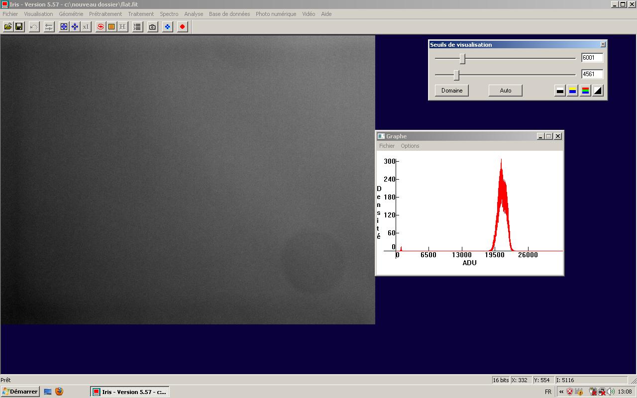The height and width of the screenshot is (398, 637).
Task: Click the 16 bits status bar entry
Action: coord(501,380)
